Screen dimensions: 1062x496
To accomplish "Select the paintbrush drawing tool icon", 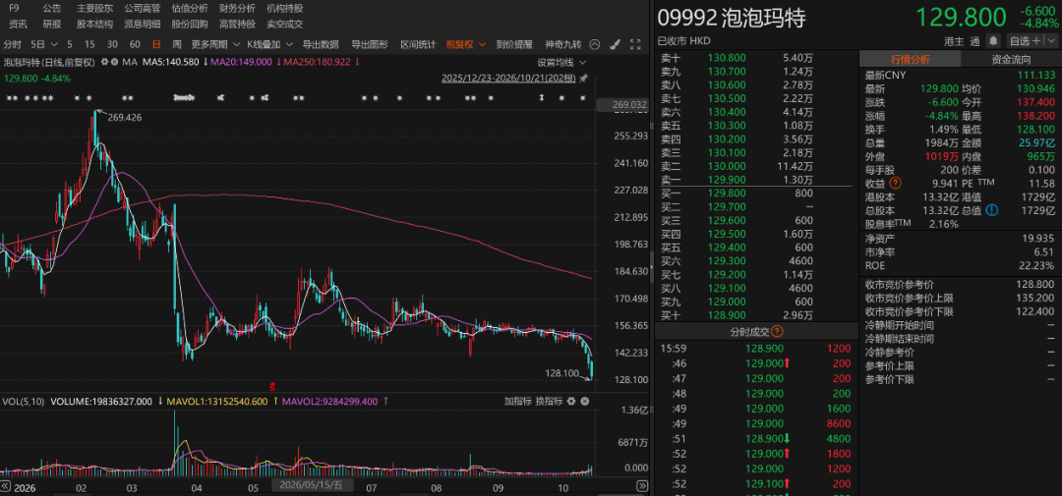I will [x=615, y=44].
